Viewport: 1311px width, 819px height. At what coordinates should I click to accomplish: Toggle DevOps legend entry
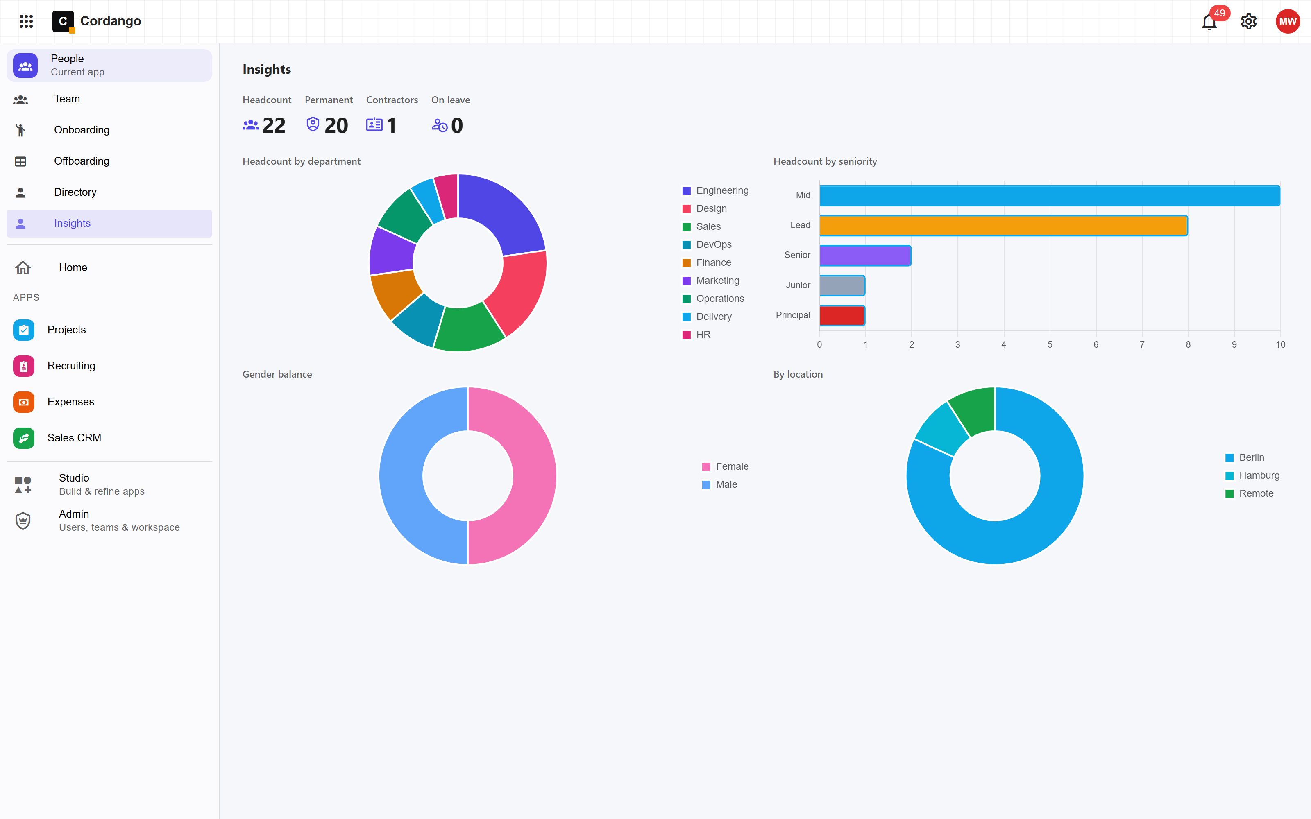(x=707, y=244)
